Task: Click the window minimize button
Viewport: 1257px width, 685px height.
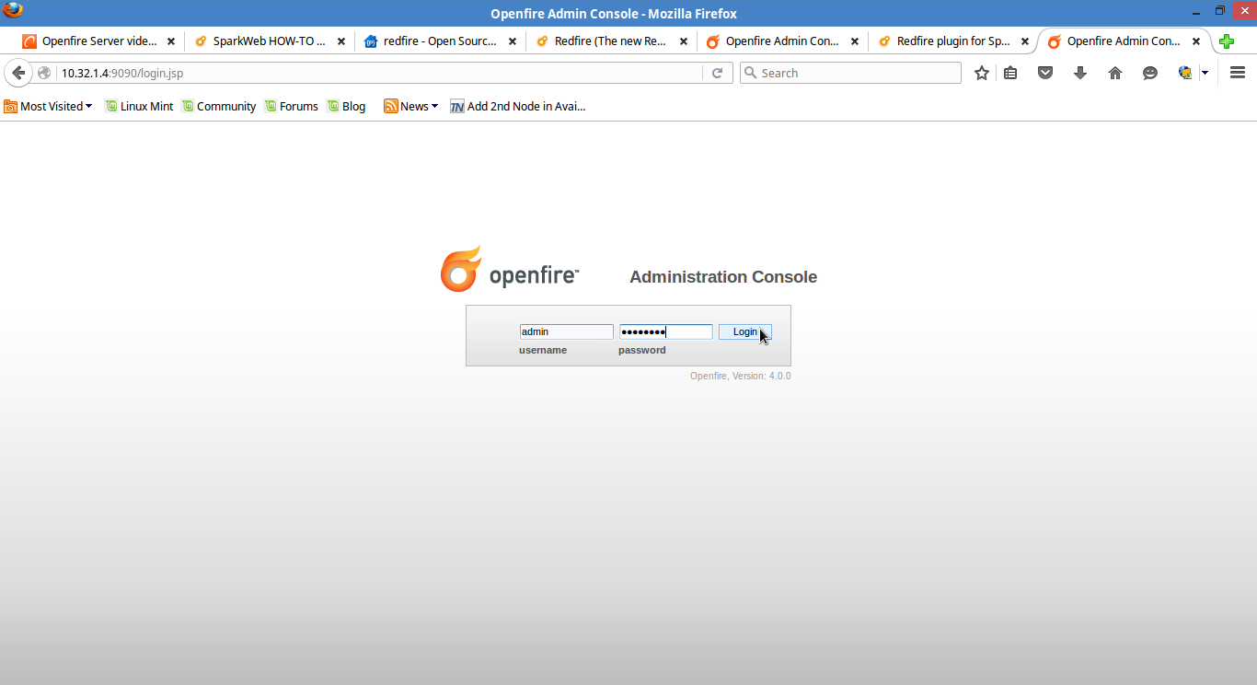Action: point(1194,10)
